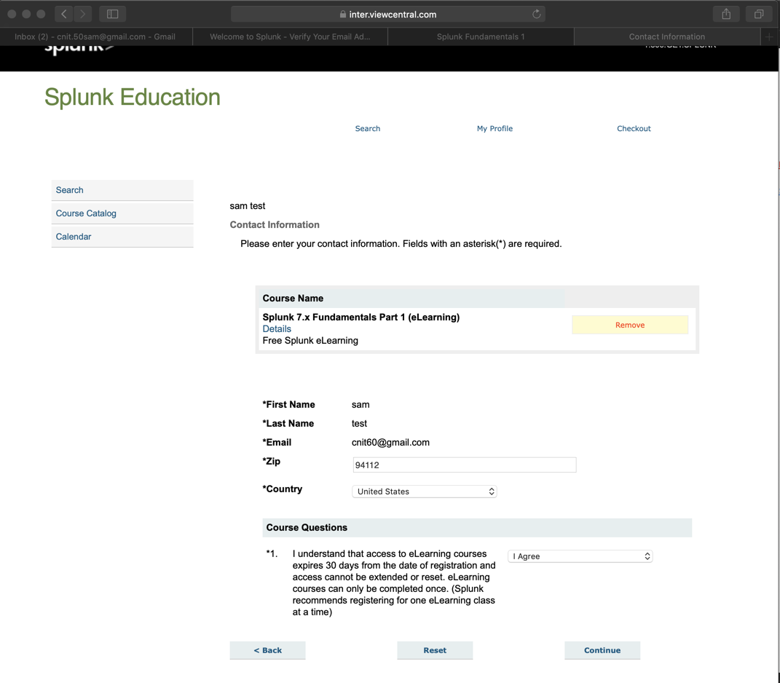Image resolution: width=780 pixels, height=683 pixels.
Task: Click the sam test name above Contact Information
Action: [x=247, y=206]
